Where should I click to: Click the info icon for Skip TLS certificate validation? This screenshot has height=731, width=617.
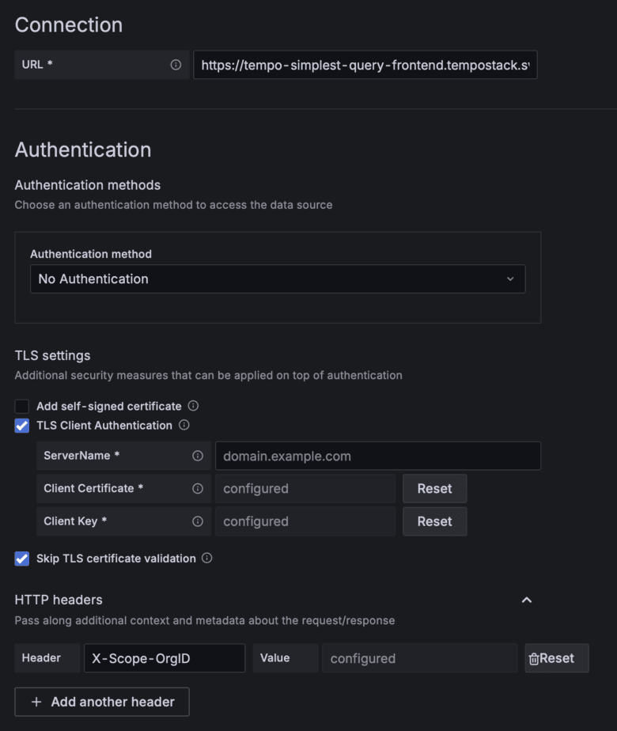coord(206,559)
